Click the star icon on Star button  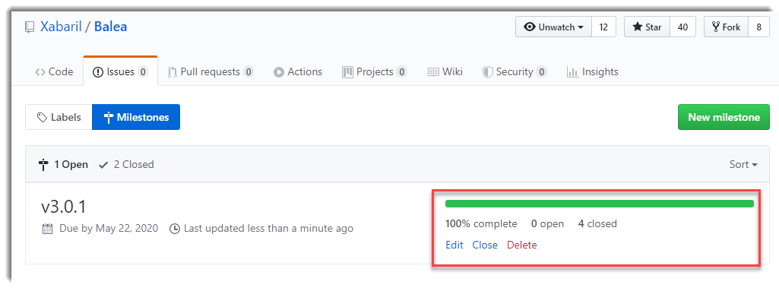[x=638, y=27]
